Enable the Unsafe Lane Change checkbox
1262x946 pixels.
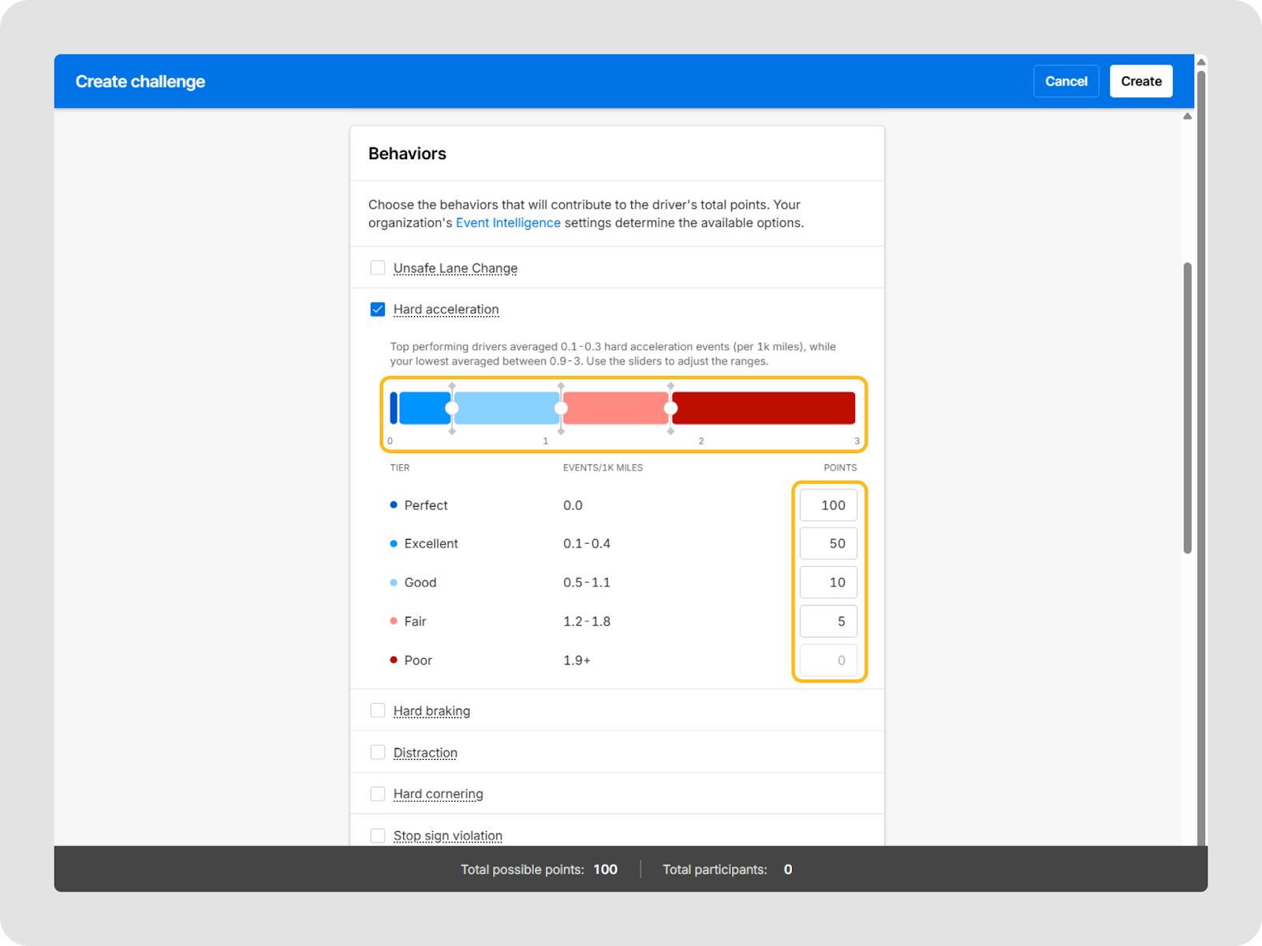[x=378, y=268]
